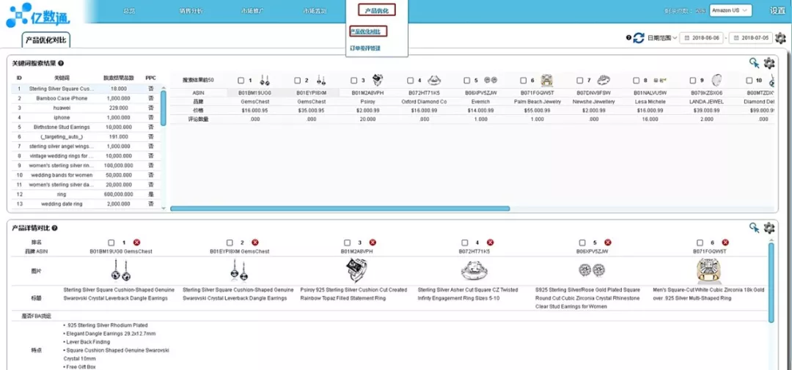Open the 市场监测 menu
792x370 pixels.
[314, 10]
